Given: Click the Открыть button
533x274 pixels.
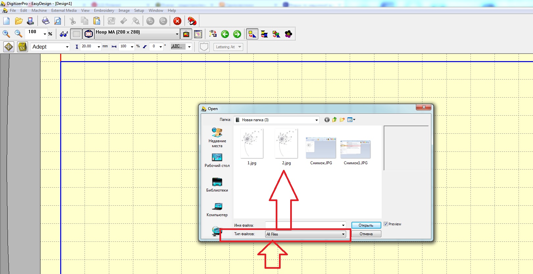Looking at the screenshot, I should click(x=366, y=225).
